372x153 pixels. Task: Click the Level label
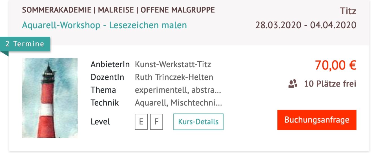click(x=100, y=122)
